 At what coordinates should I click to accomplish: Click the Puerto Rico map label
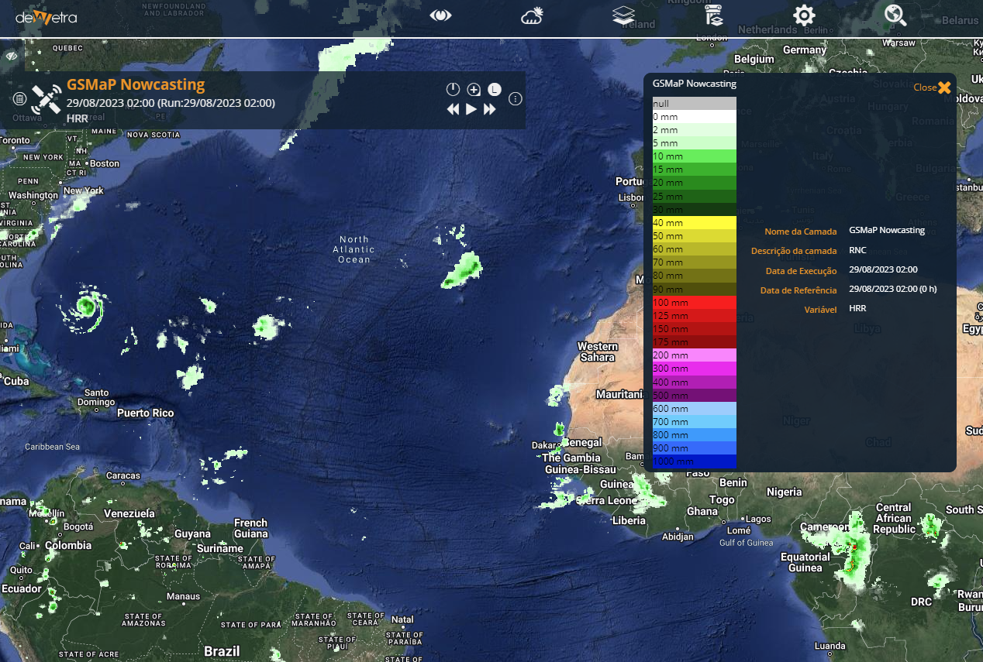click(x=146, y=413)
